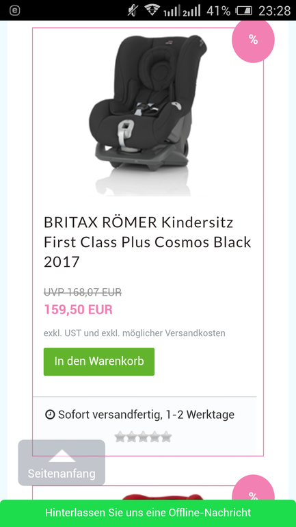Tap the muted sound icon in the status bar
Image resolution: width=296 pixels, height=527 pixels.
coord(133,10)
